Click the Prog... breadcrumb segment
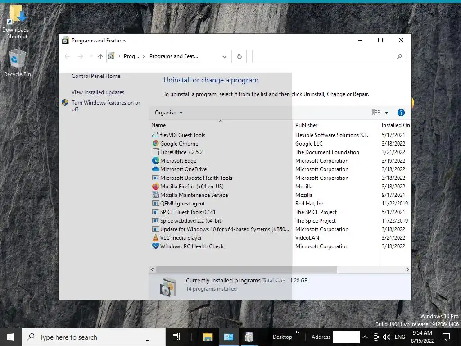This screenshot has height=346, width=461. click(131, 56)
